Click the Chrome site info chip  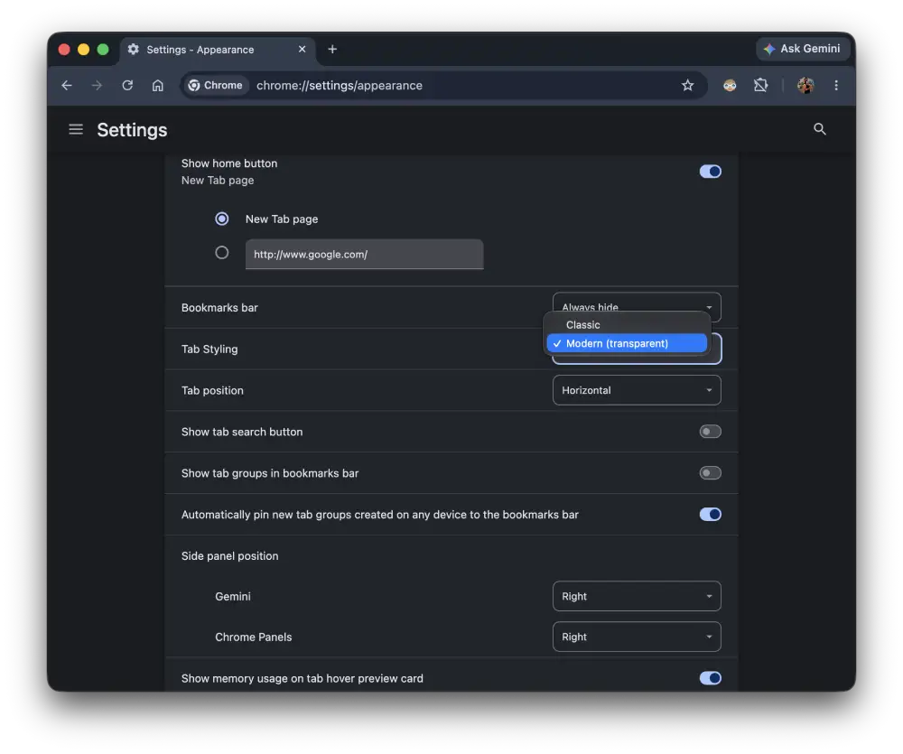[x=216, y=85]
